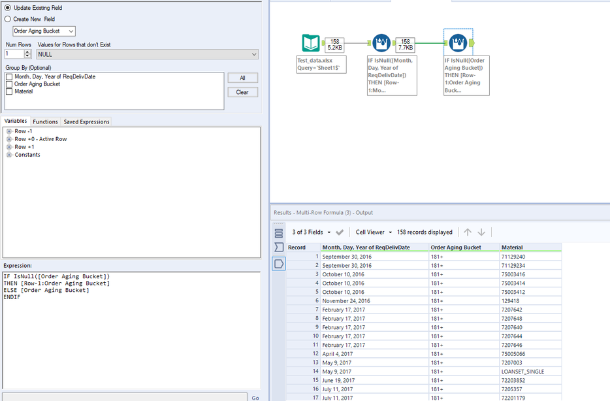Decrease the Num Rows stepper value

pos(27,56)
